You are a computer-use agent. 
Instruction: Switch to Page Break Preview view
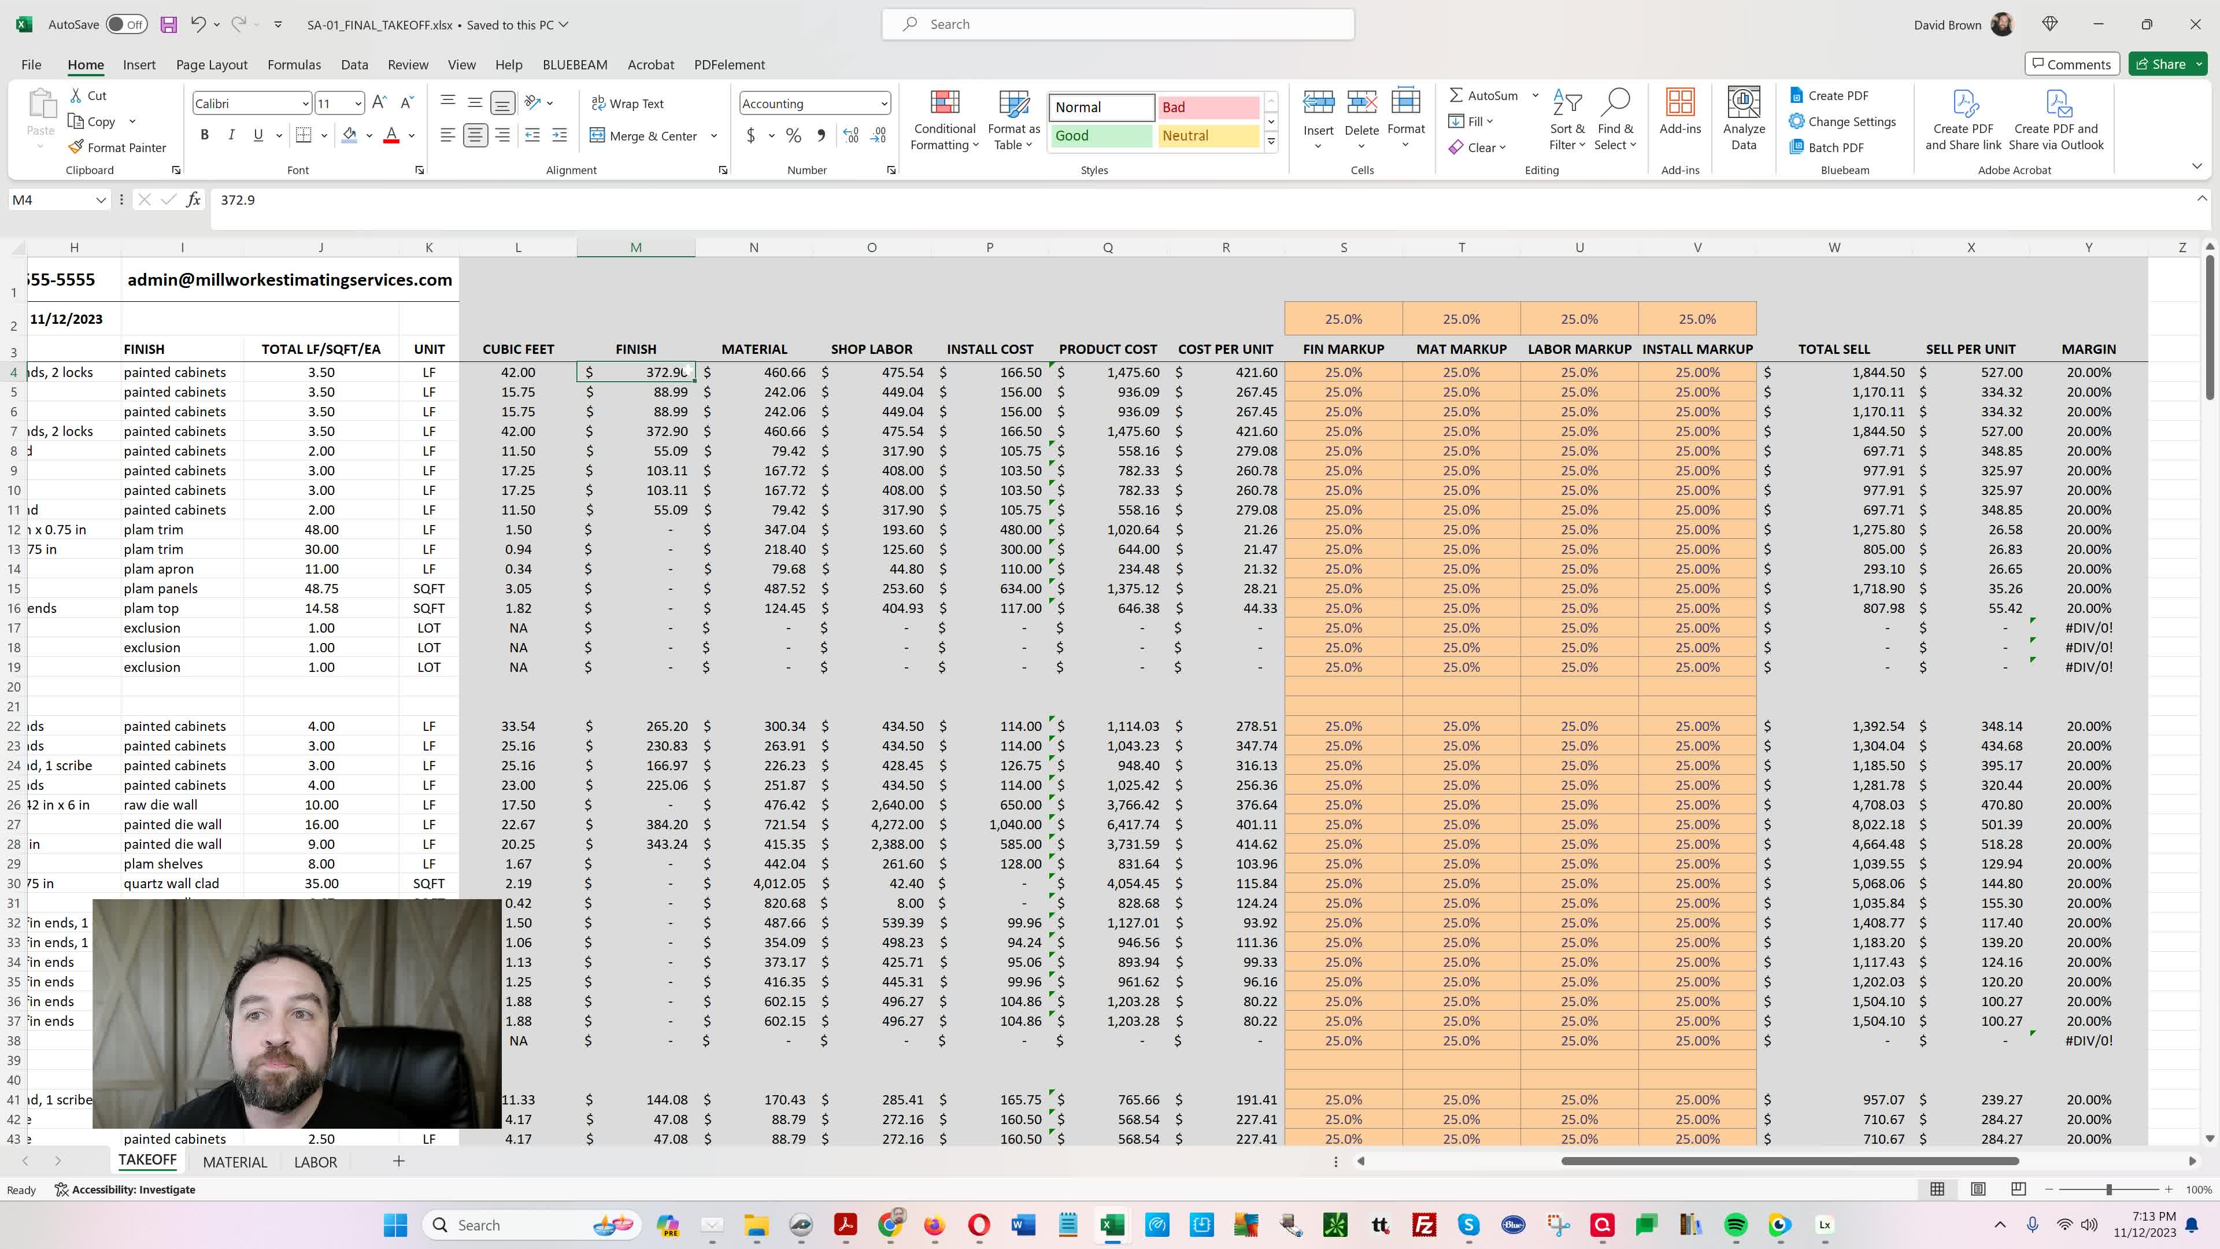(x=2018, y=1189)
